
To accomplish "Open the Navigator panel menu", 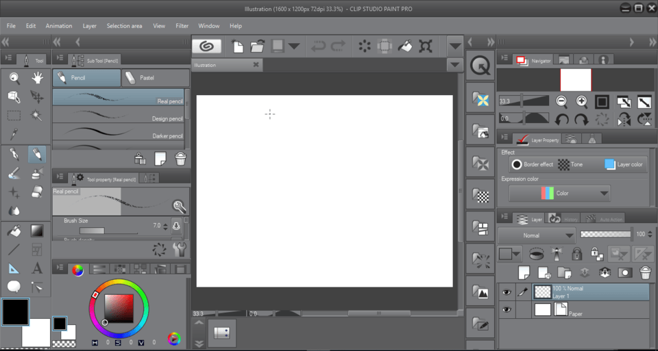I will pos(505,57).
